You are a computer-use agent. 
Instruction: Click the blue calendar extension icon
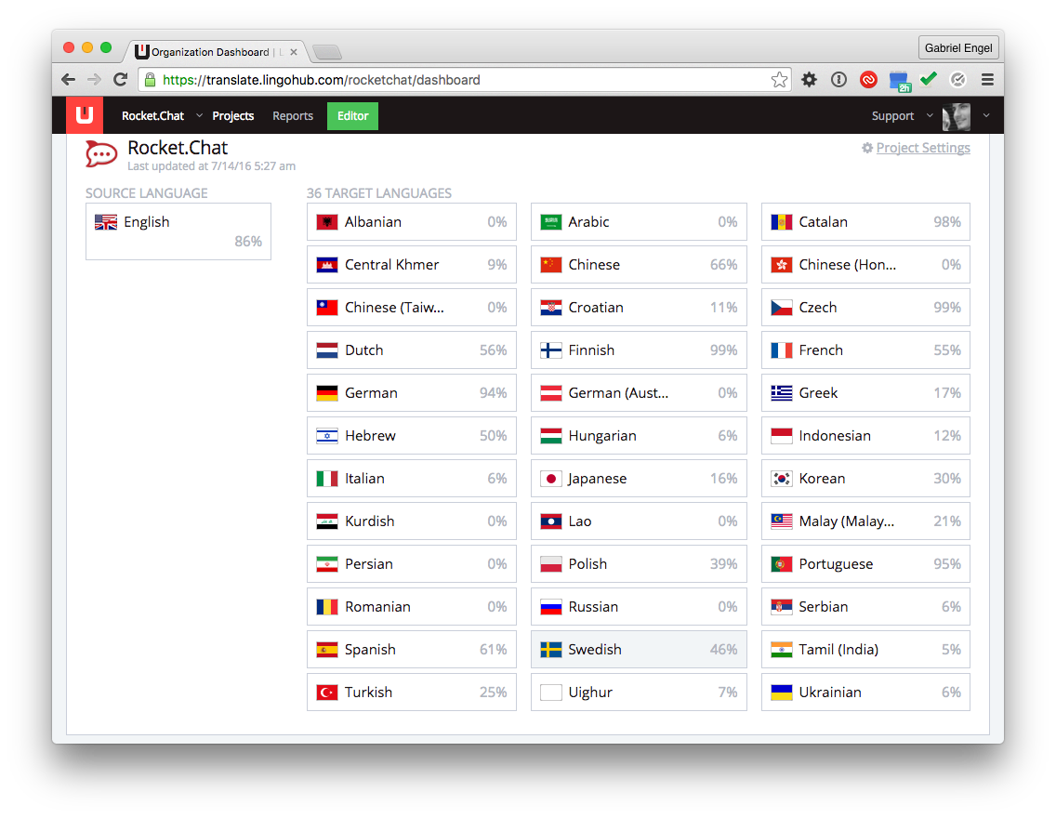[x=899, y=81]
